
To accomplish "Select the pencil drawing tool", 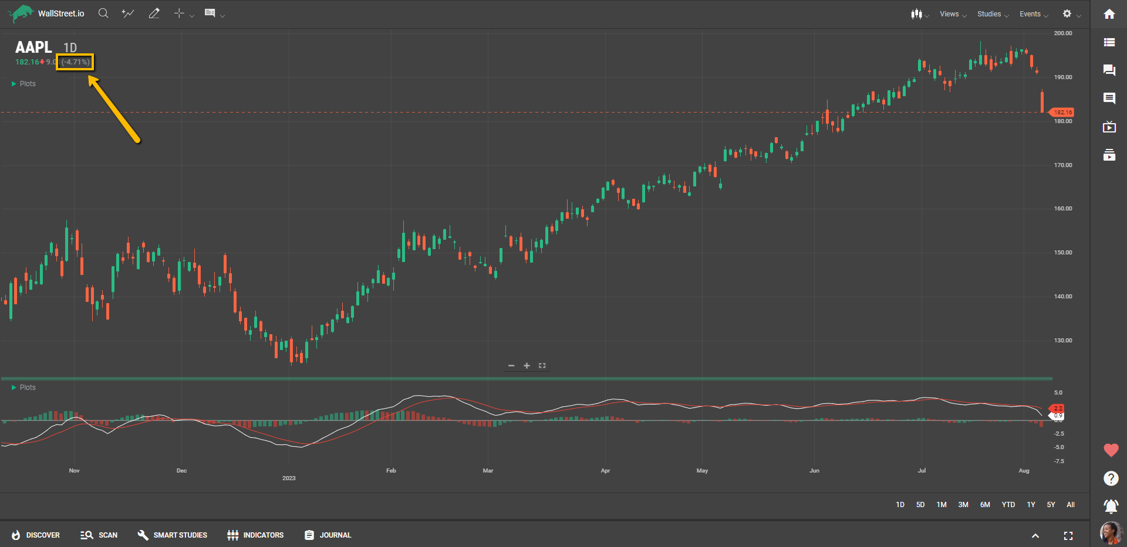I will (154, 13).
